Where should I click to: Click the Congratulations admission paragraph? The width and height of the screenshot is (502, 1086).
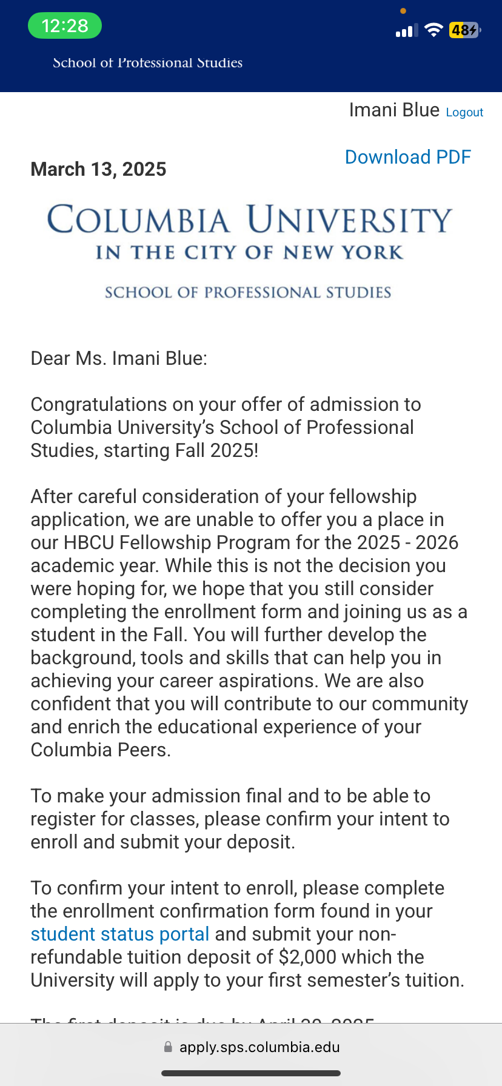coord(226,427)
